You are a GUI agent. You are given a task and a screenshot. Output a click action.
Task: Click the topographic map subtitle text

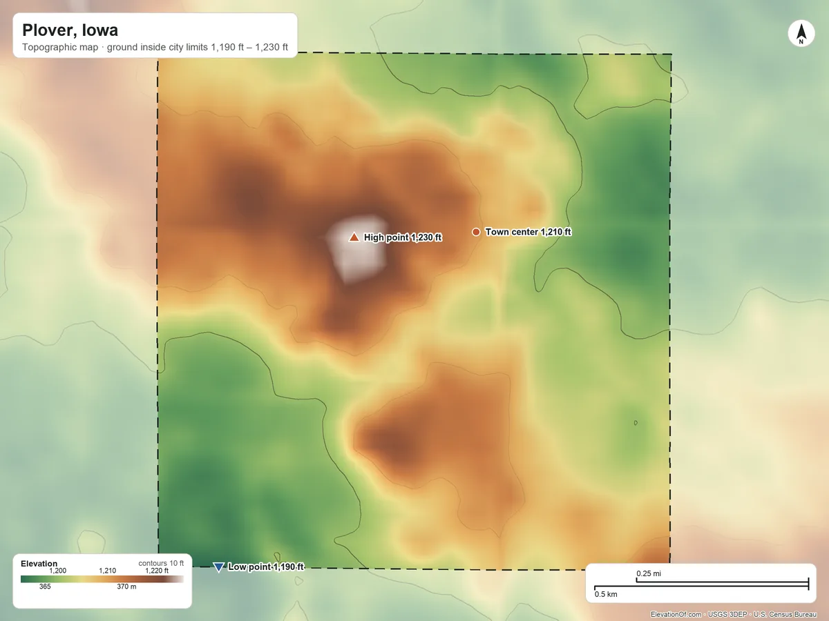(x=155, y=49)
